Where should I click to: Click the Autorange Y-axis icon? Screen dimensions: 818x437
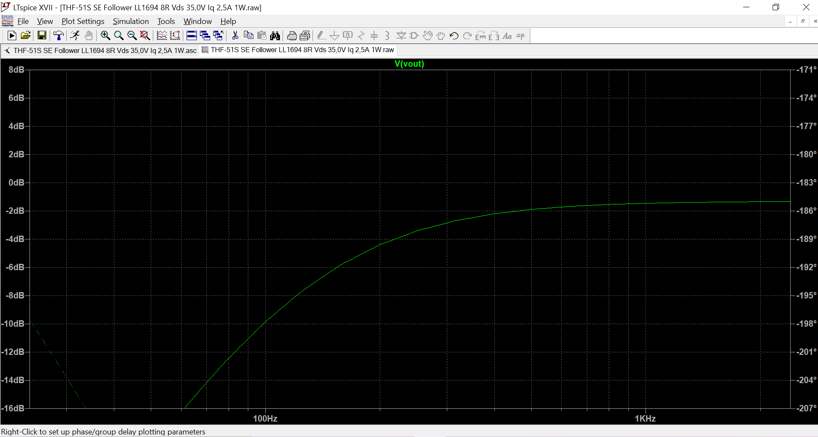[x=175, y=36]
